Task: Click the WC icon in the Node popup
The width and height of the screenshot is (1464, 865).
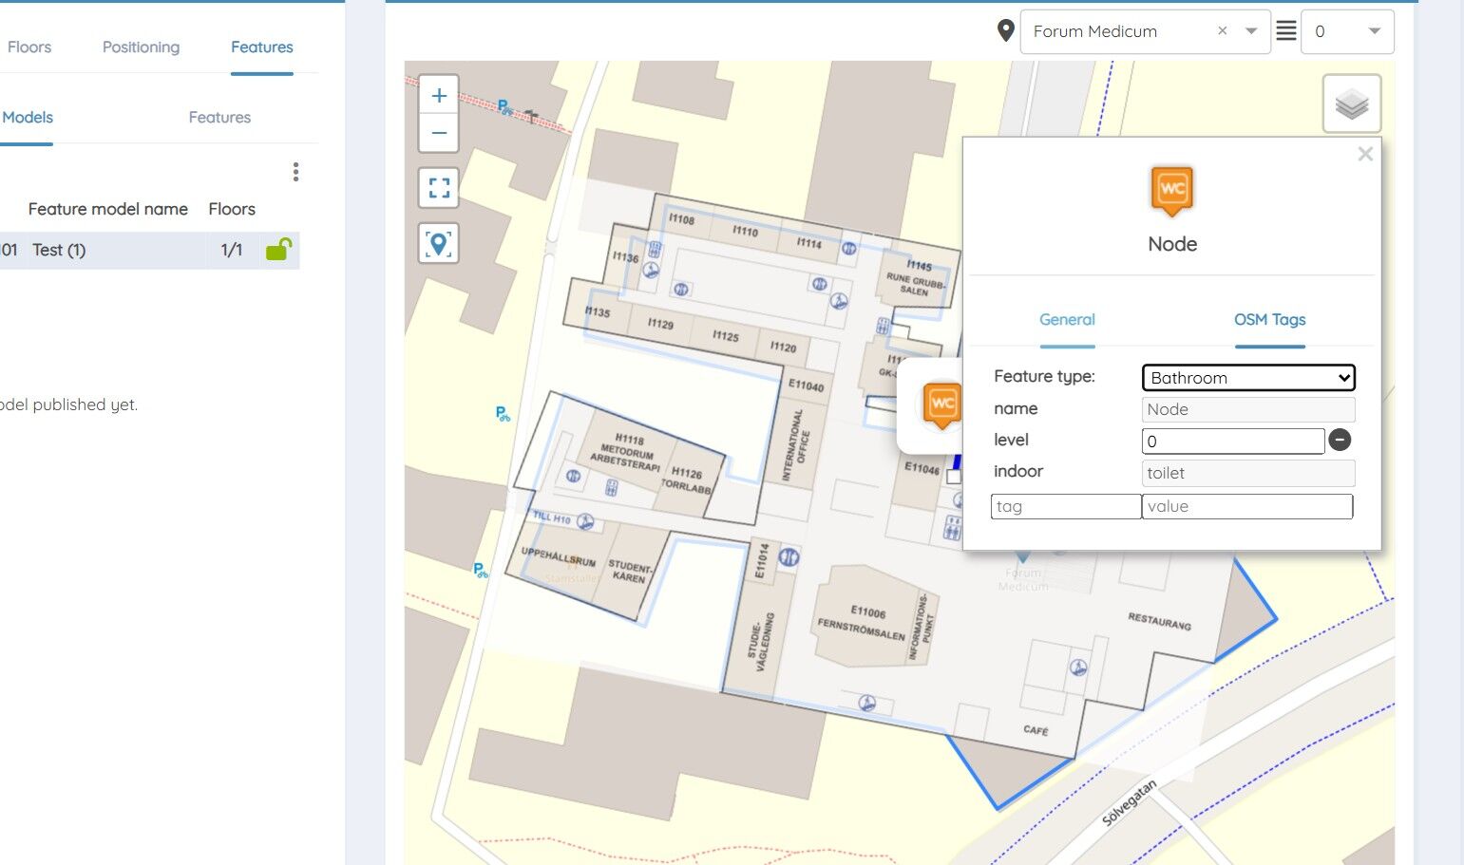Action: (1172, 190)
